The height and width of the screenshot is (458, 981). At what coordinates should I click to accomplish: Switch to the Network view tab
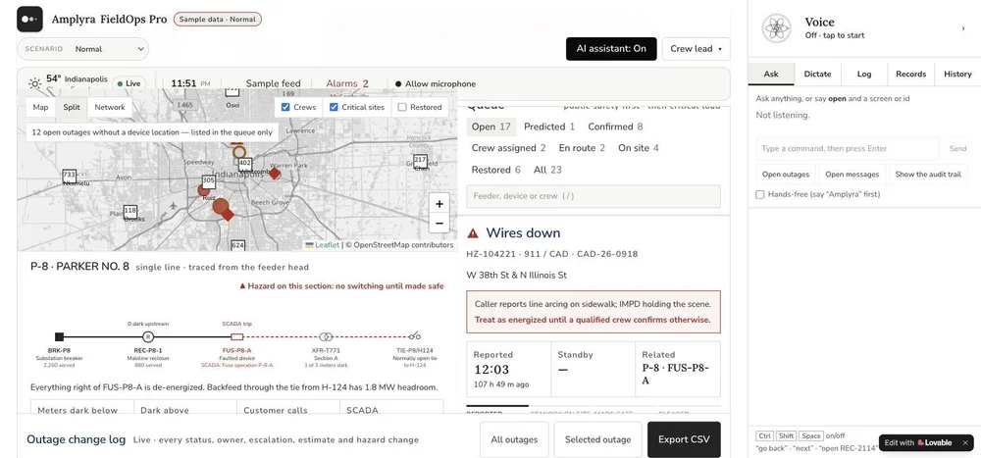[110, 107]
